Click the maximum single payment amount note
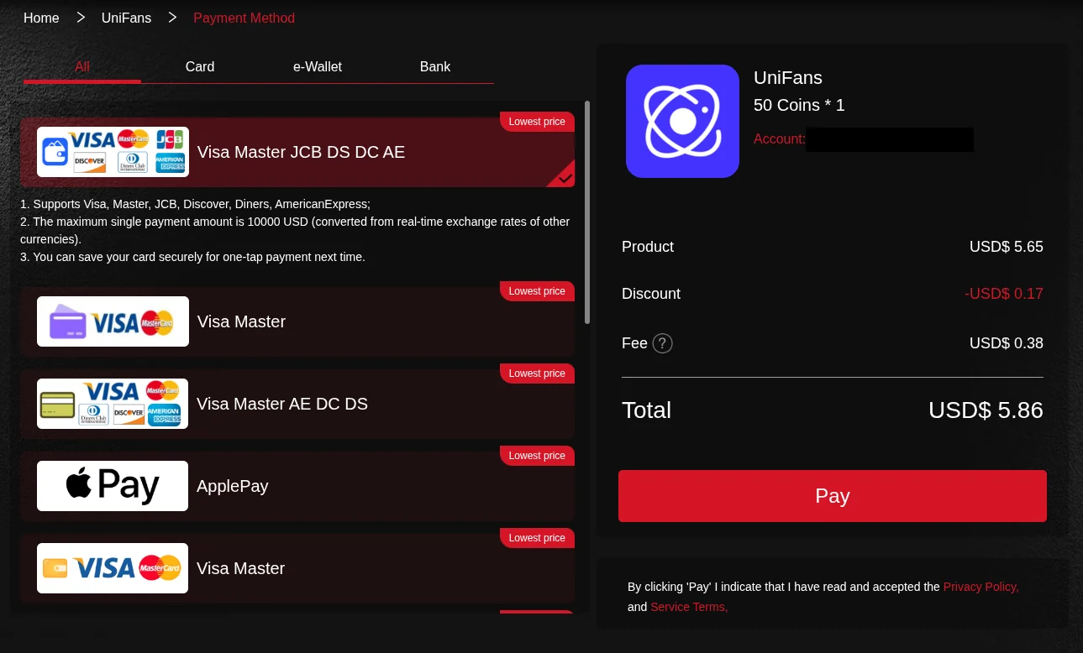1083x653 pixels. click(x=295, y=231)
